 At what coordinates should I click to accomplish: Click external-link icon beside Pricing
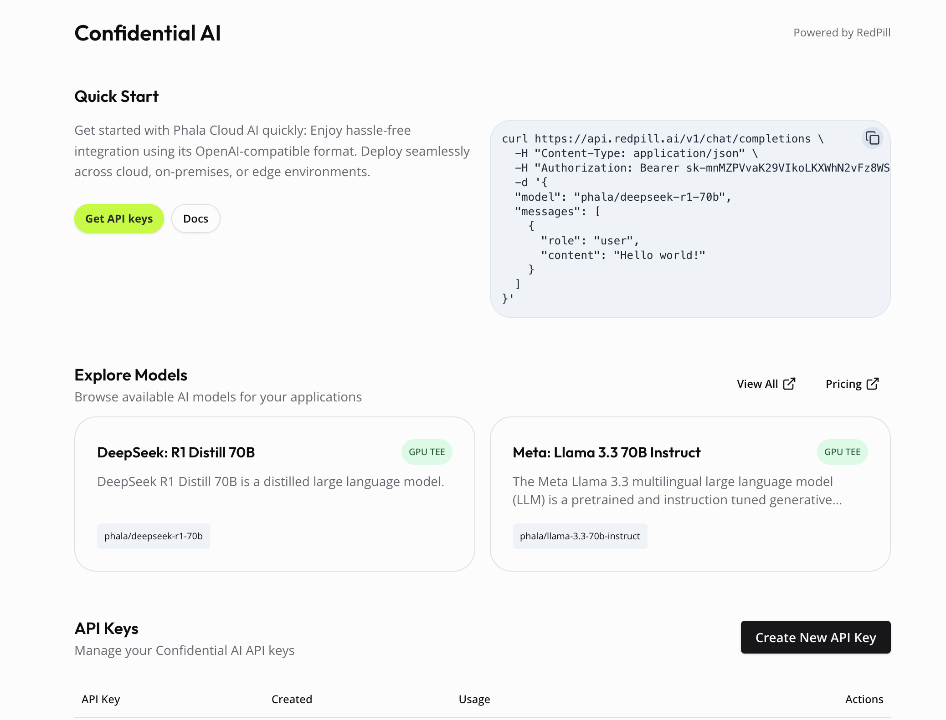coord(873,384)
